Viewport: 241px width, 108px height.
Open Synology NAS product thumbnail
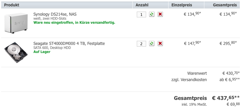[x=16, y=23]
